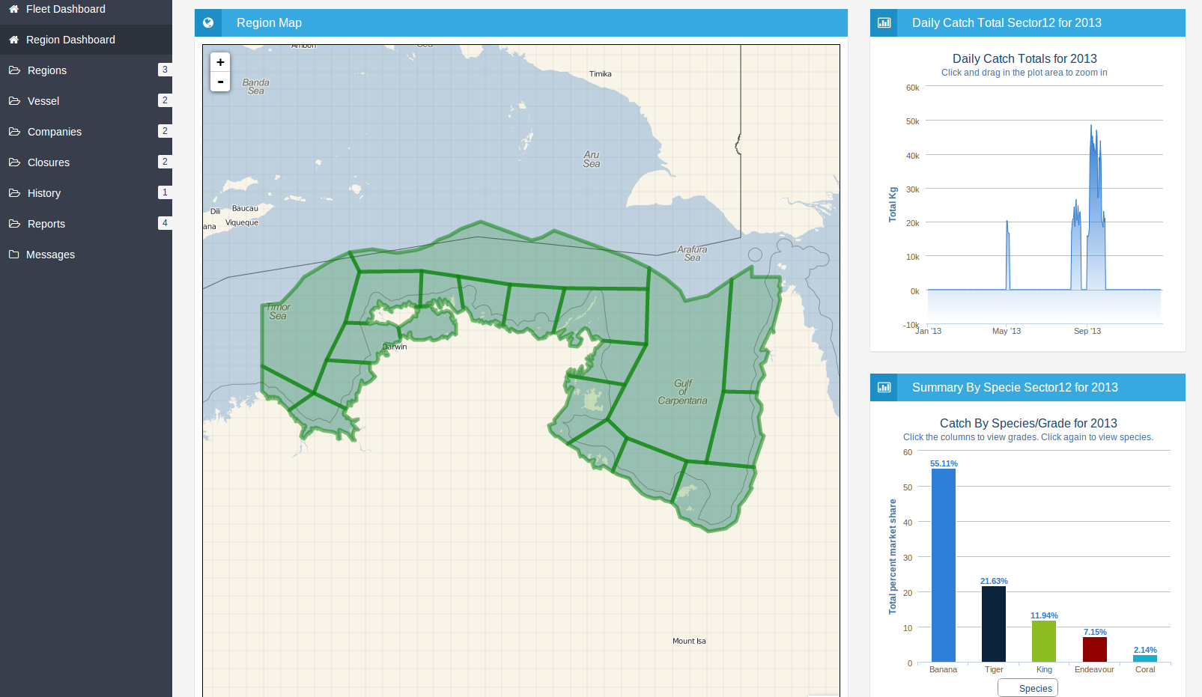Click the Closures folder icon

click(14, 162)
